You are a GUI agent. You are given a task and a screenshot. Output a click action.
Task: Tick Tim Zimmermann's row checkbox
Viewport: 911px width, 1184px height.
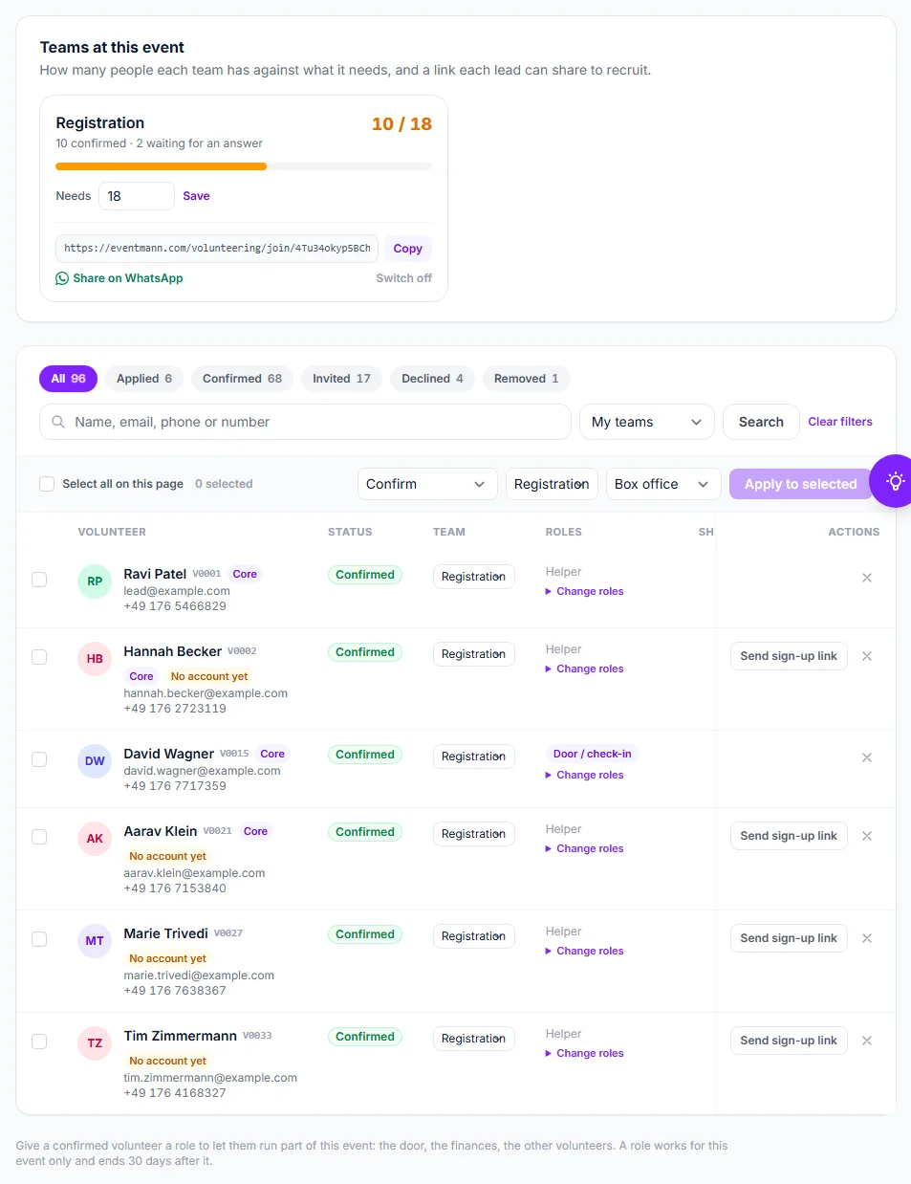[39, 1041]
